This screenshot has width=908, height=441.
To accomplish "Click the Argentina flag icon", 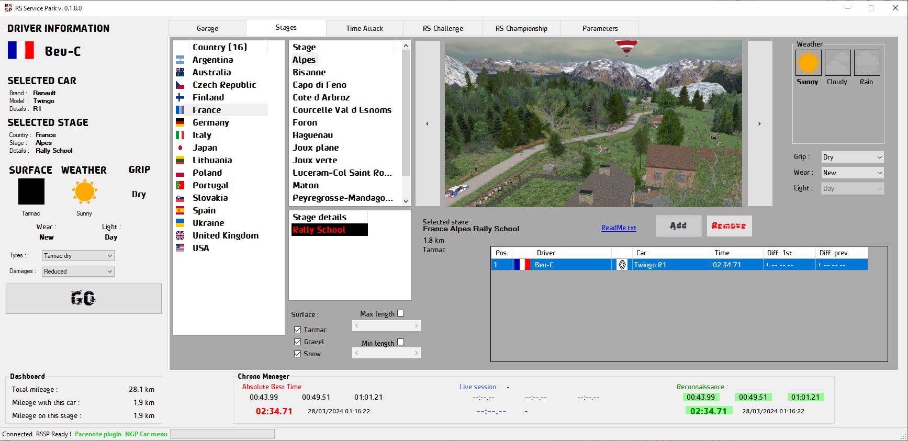I will (x=180, y=60).
